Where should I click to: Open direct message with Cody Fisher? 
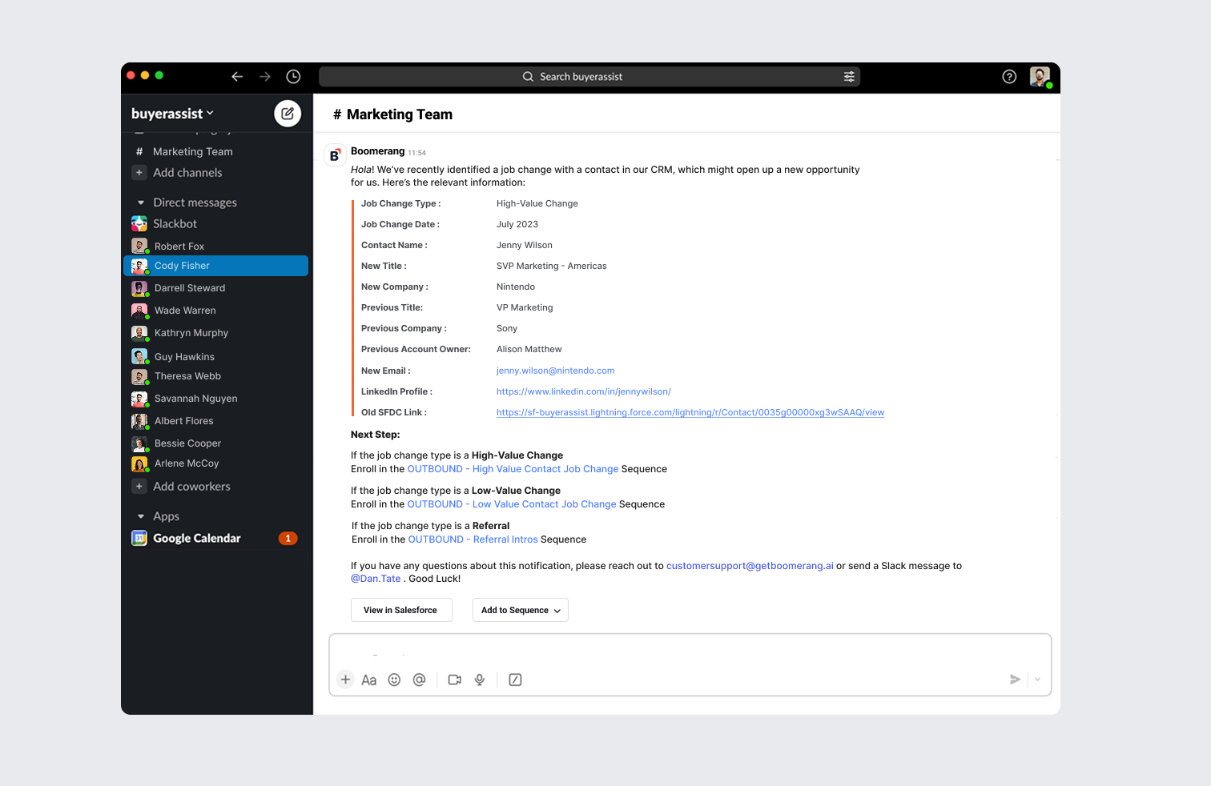click(x=216, y=266)
